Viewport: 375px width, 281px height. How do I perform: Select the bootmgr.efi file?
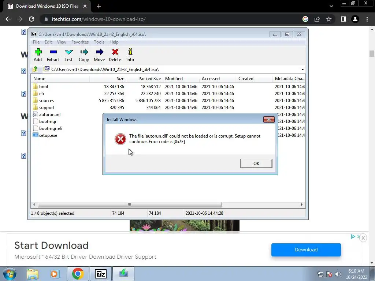tap(51, 128)
